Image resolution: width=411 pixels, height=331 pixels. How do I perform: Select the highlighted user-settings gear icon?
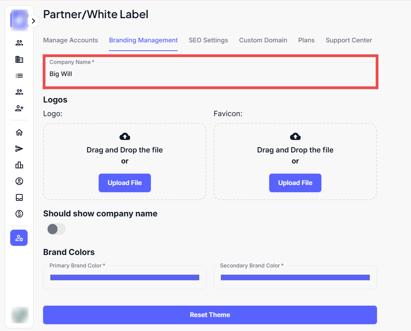[x=19, y=238]
